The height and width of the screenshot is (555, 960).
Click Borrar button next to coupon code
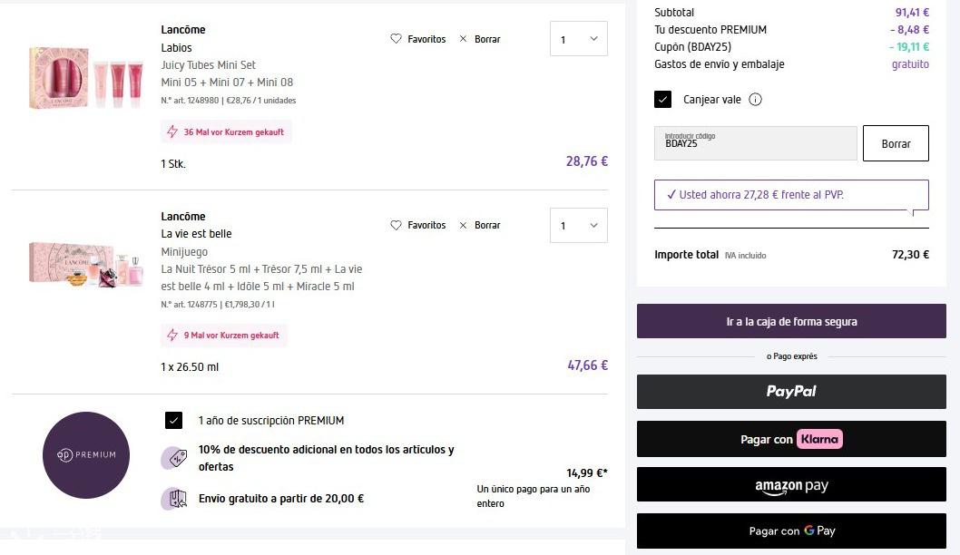[x=895, y=143]
